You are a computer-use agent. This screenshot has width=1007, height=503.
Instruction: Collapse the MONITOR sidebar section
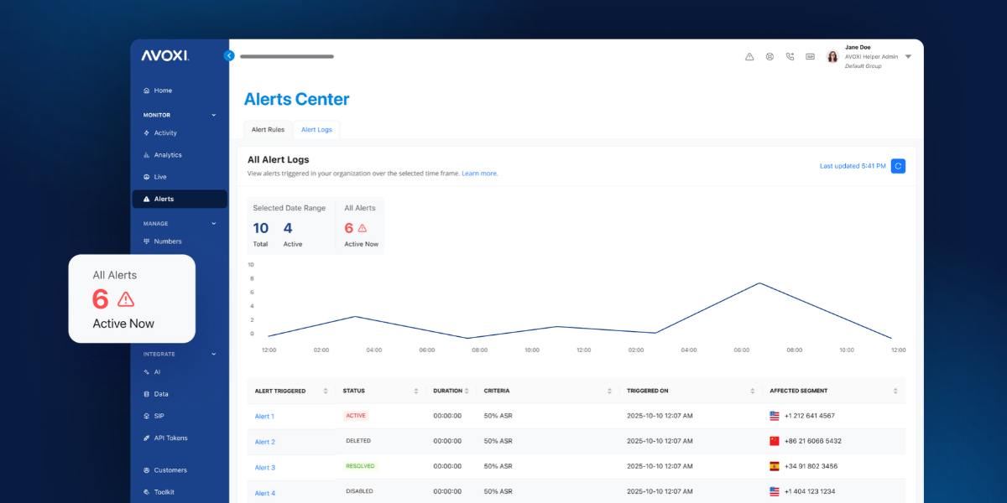tap(213, 115)
